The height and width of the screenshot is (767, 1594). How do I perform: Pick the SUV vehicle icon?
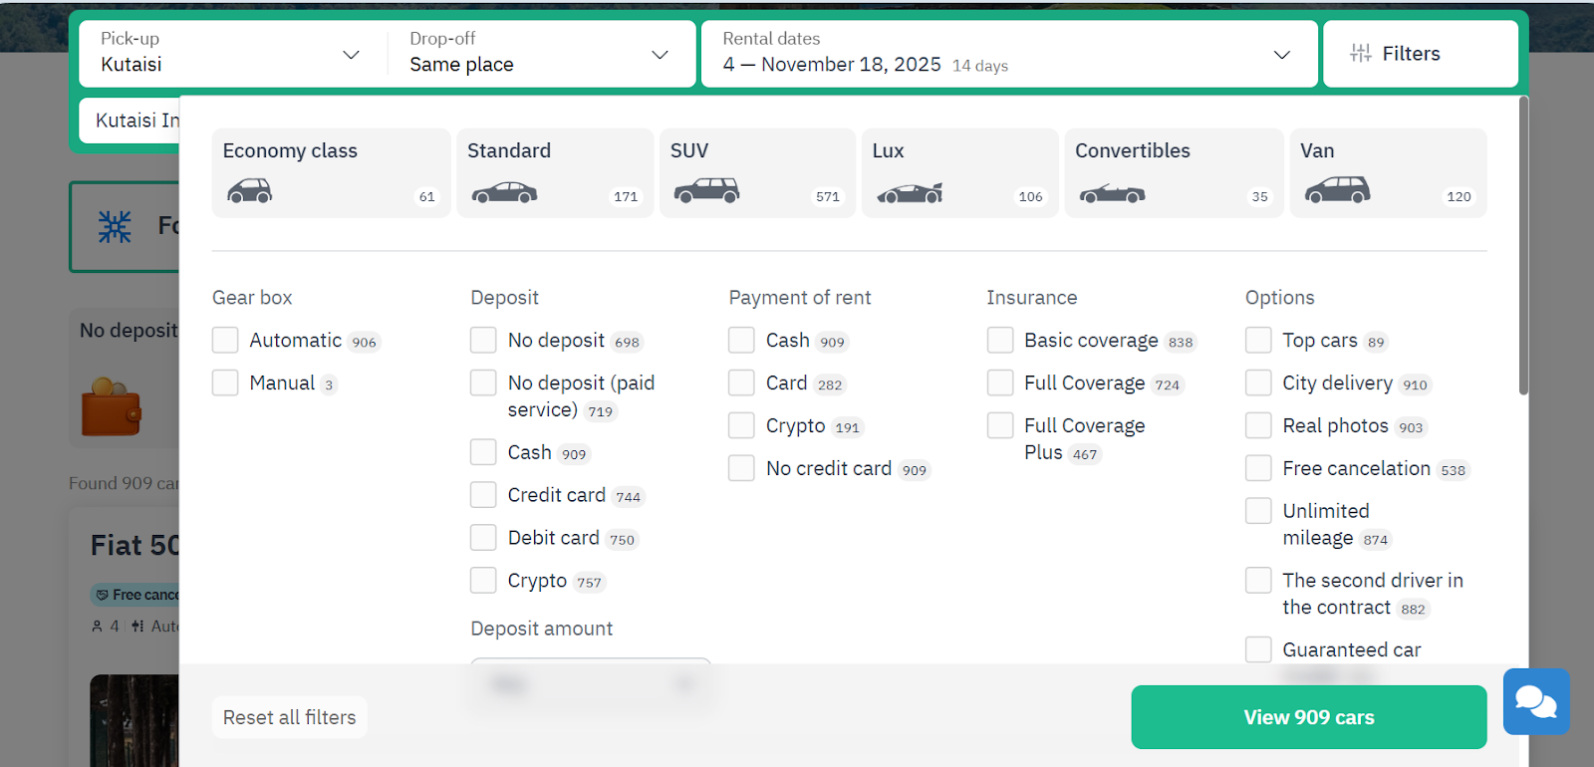(706, 190)
